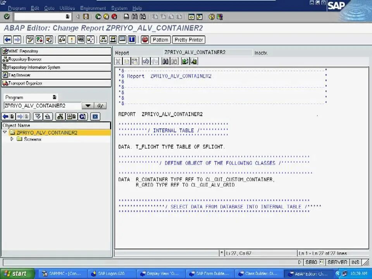The width and height of the screenshot is (372, 279).
Task: Open the Edit menu
Action: [35, 8]
